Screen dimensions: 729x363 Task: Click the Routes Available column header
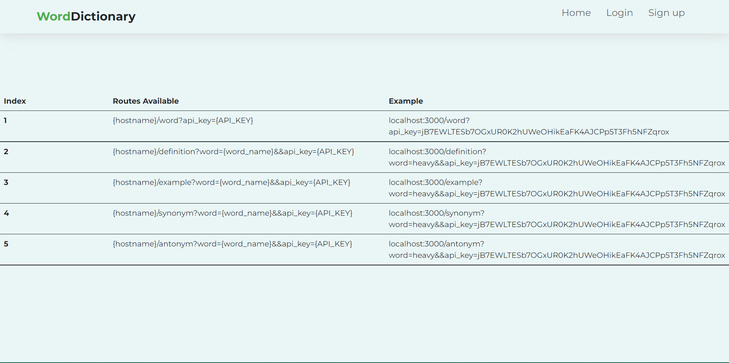[145, 101]
